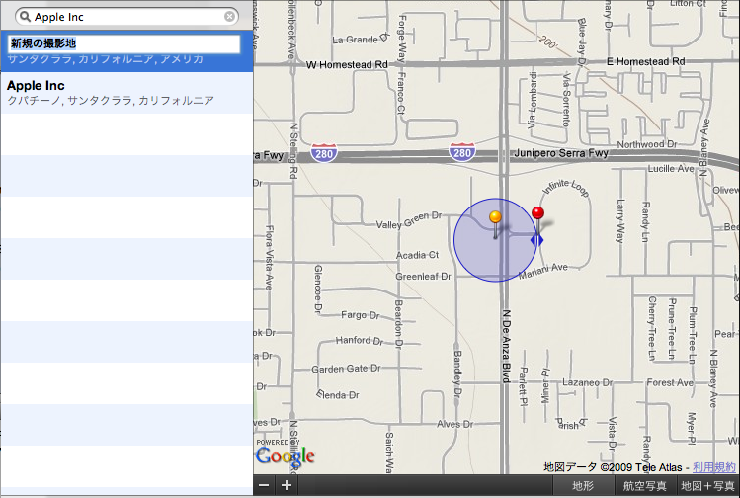Focus the Apple Inc search box

click(x=126, y=17)
